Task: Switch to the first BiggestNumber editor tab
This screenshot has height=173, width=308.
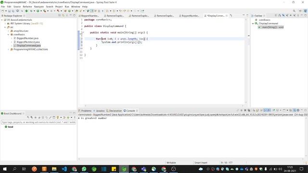Action: (90, 16)
